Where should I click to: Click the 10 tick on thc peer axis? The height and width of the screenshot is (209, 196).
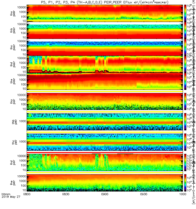tap(24, 54)
